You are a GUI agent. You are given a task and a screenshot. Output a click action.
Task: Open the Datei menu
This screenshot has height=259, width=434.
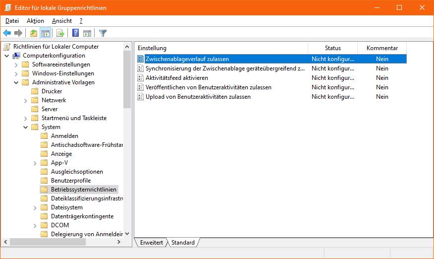(x=12, y=21)
